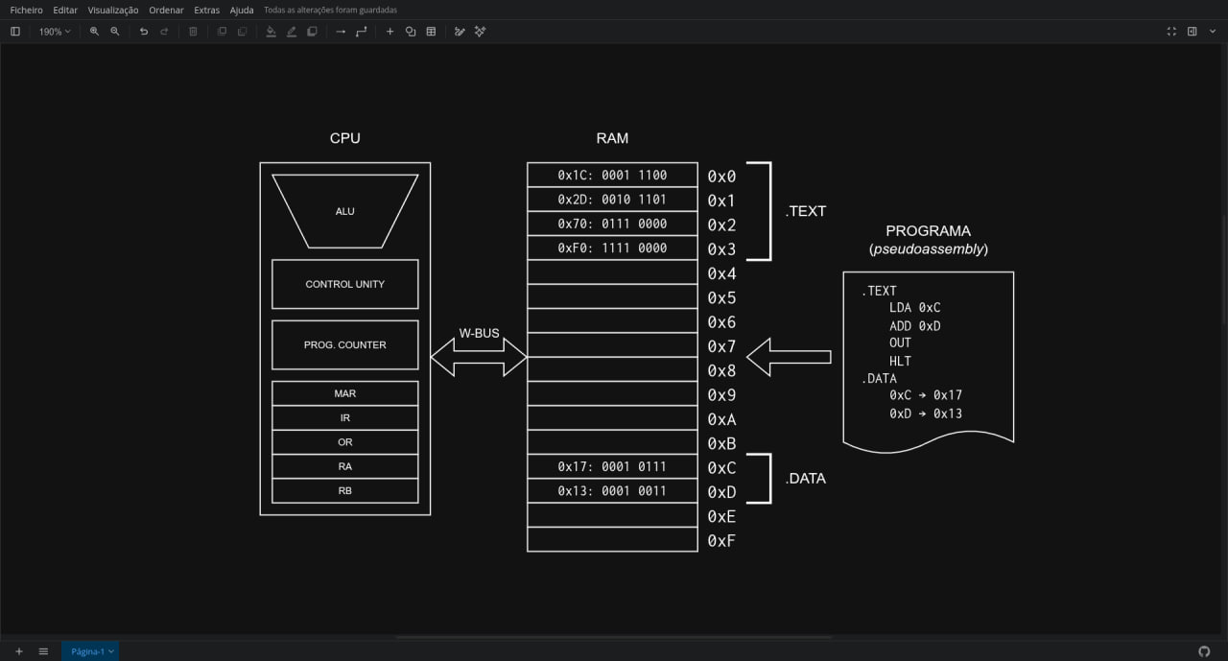Select the straight connection arrow style
The height and width of the screenshot is (661, 1228).
[x=341, y=32]
